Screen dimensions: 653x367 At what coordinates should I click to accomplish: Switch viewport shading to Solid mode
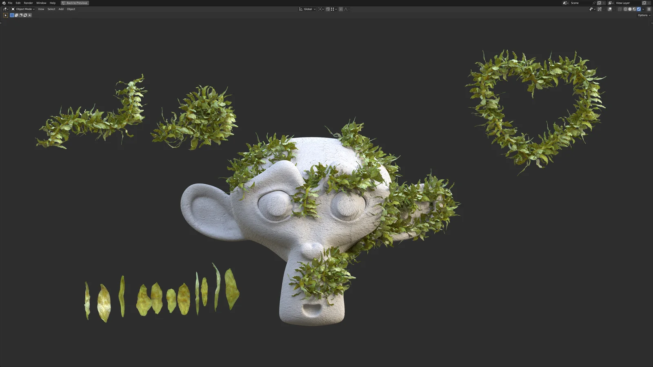[630, 9]
